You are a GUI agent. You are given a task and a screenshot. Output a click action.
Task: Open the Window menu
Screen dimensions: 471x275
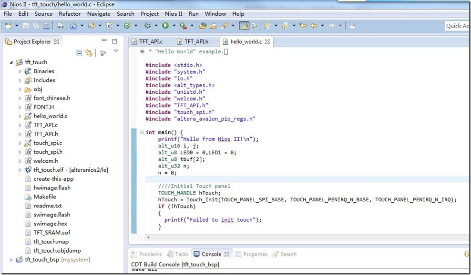[215, 14]
